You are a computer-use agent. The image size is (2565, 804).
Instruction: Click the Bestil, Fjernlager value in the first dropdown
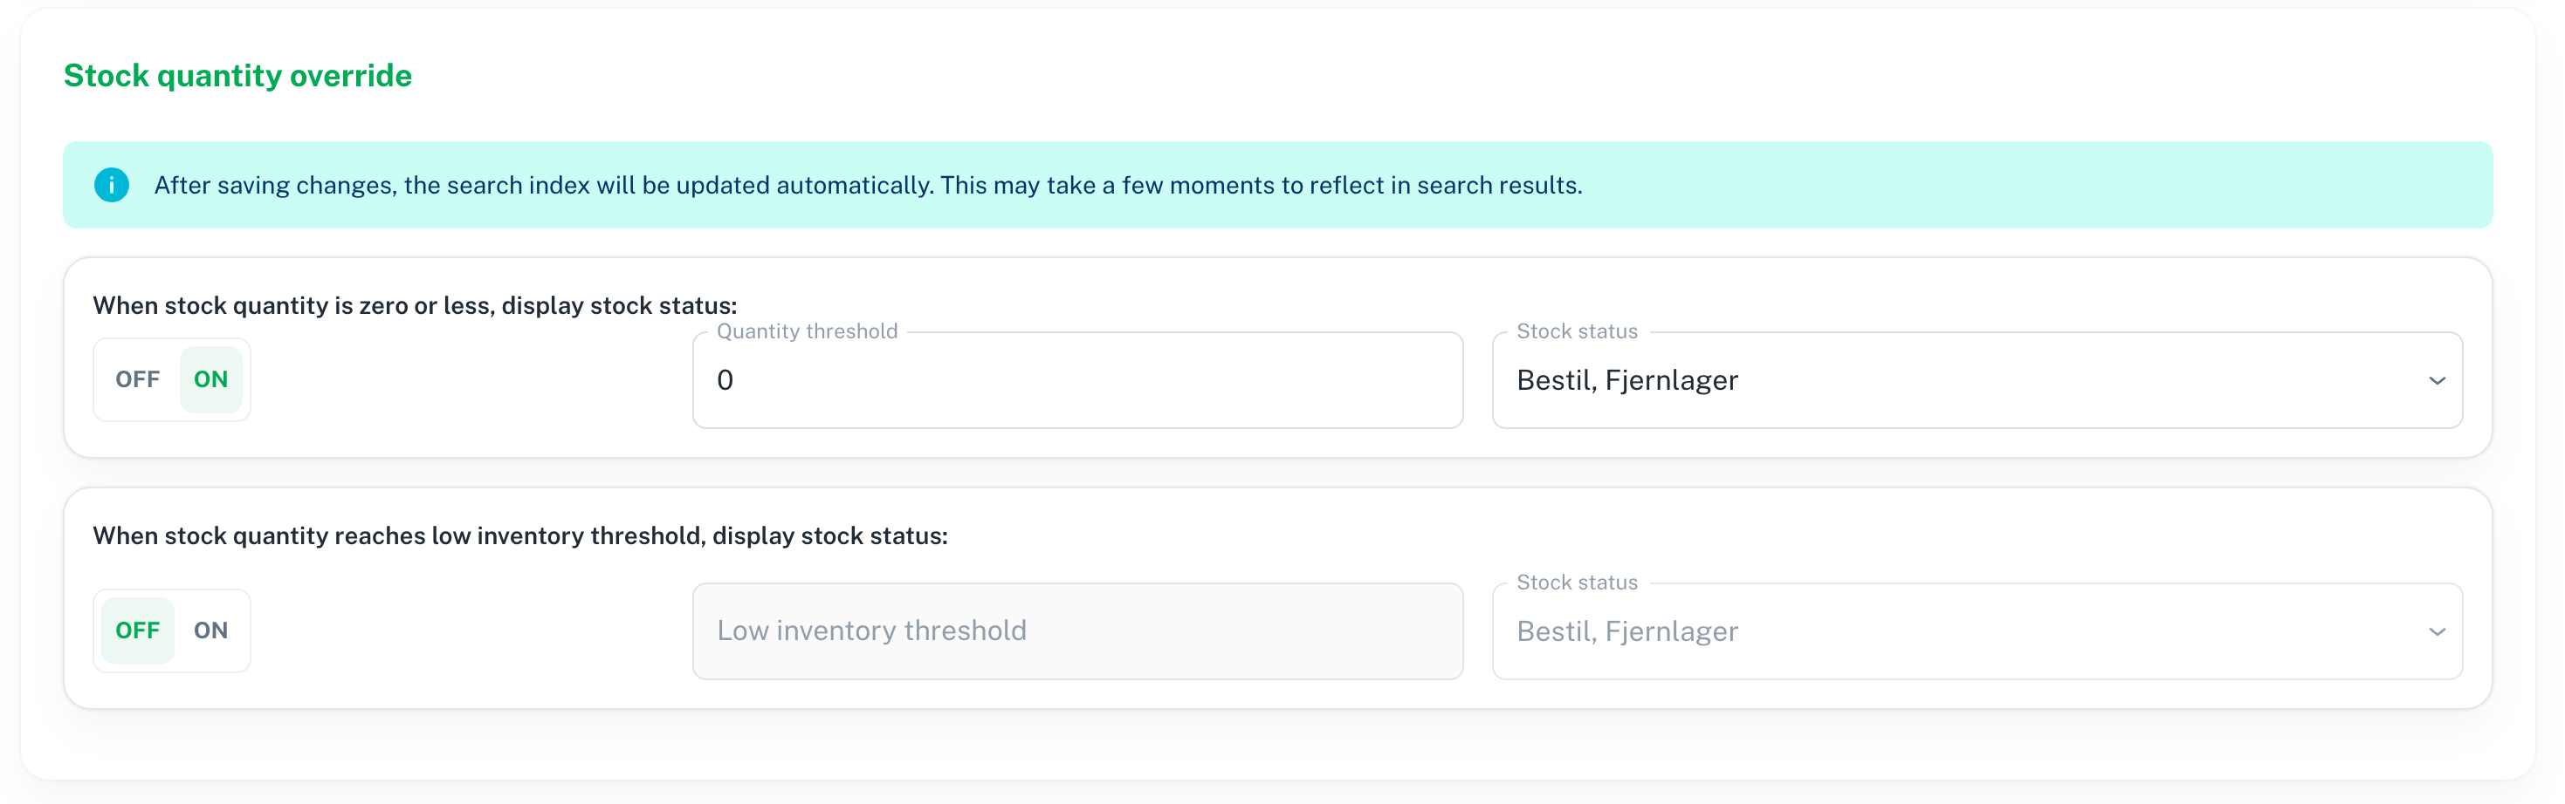(1627, 380)
